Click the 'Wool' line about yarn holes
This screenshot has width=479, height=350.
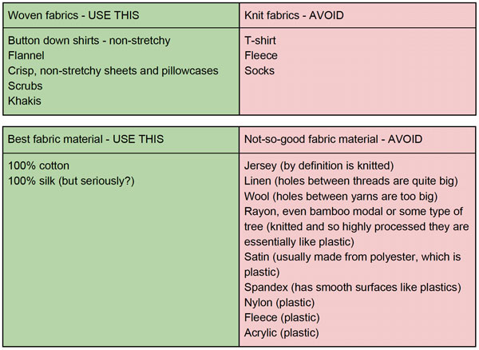(341, 197)
